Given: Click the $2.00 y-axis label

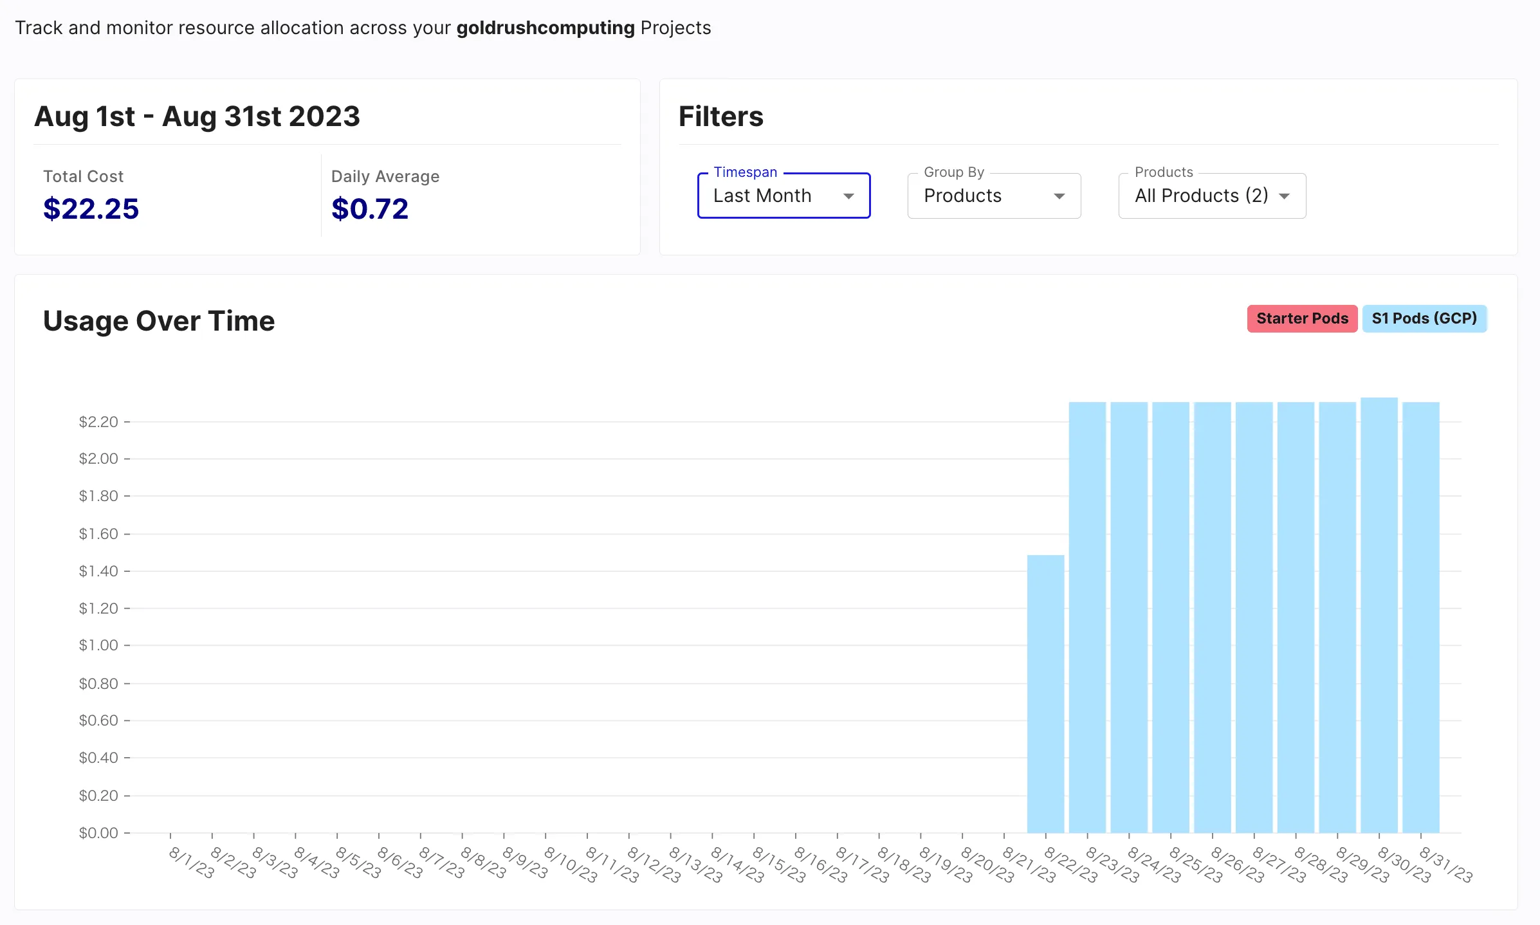Looking at the screenshot, I should pos(98,458).
